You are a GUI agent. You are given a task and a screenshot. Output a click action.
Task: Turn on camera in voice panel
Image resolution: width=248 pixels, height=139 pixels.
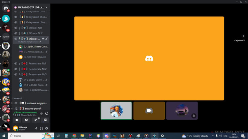click(17, 120)
